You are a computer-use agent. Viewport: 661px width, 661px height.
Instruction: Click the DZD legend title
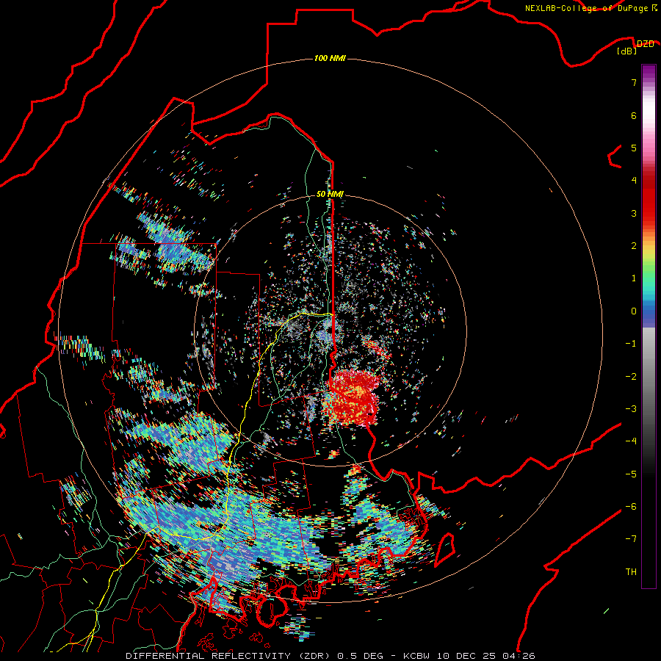[646, 43]
